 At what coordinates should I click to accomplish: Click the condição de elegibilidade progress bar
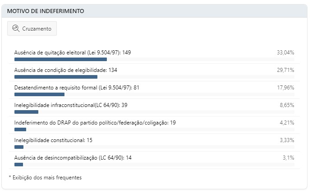coord(56,77)
